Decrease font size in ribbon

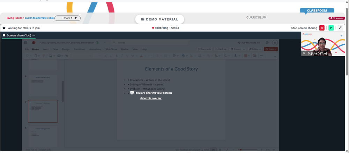111,56
